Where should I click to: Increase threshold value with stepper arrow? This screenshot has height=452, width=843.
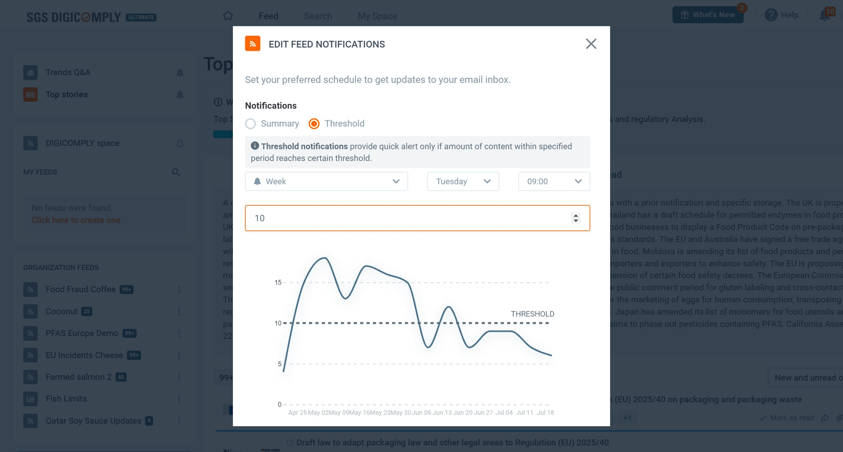click(x=575, y=215)
